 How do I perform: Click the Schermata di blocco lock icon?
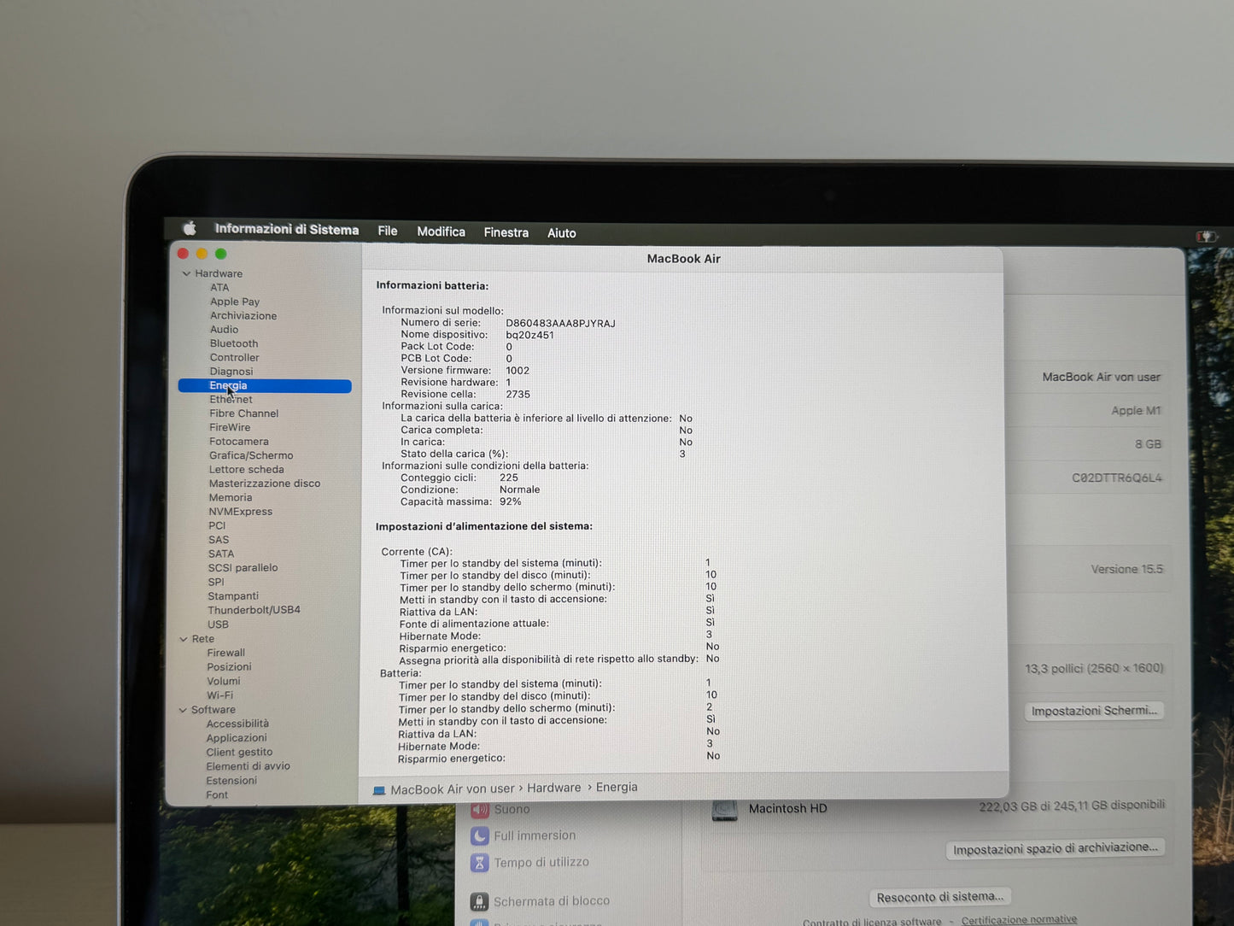480,901
